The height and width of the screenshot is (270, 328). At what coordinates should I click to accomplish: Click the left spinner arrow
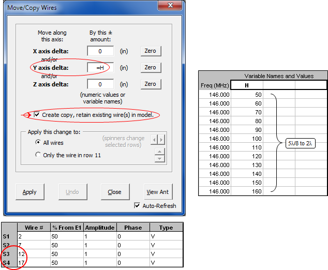[154, 140]
